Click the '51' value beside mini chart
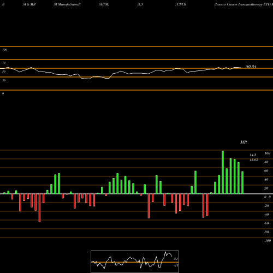 [175, 259]
